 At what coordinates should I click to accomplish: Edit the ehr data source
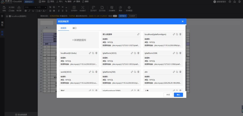177,72
